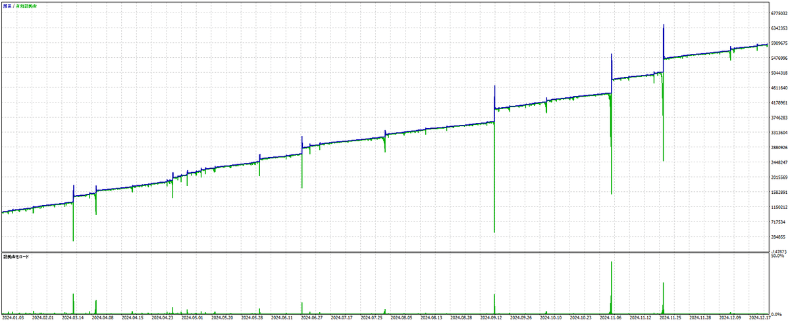Click the green equity legend label
The width and height of the screenshot is (790, 322).
click(27, 5)
